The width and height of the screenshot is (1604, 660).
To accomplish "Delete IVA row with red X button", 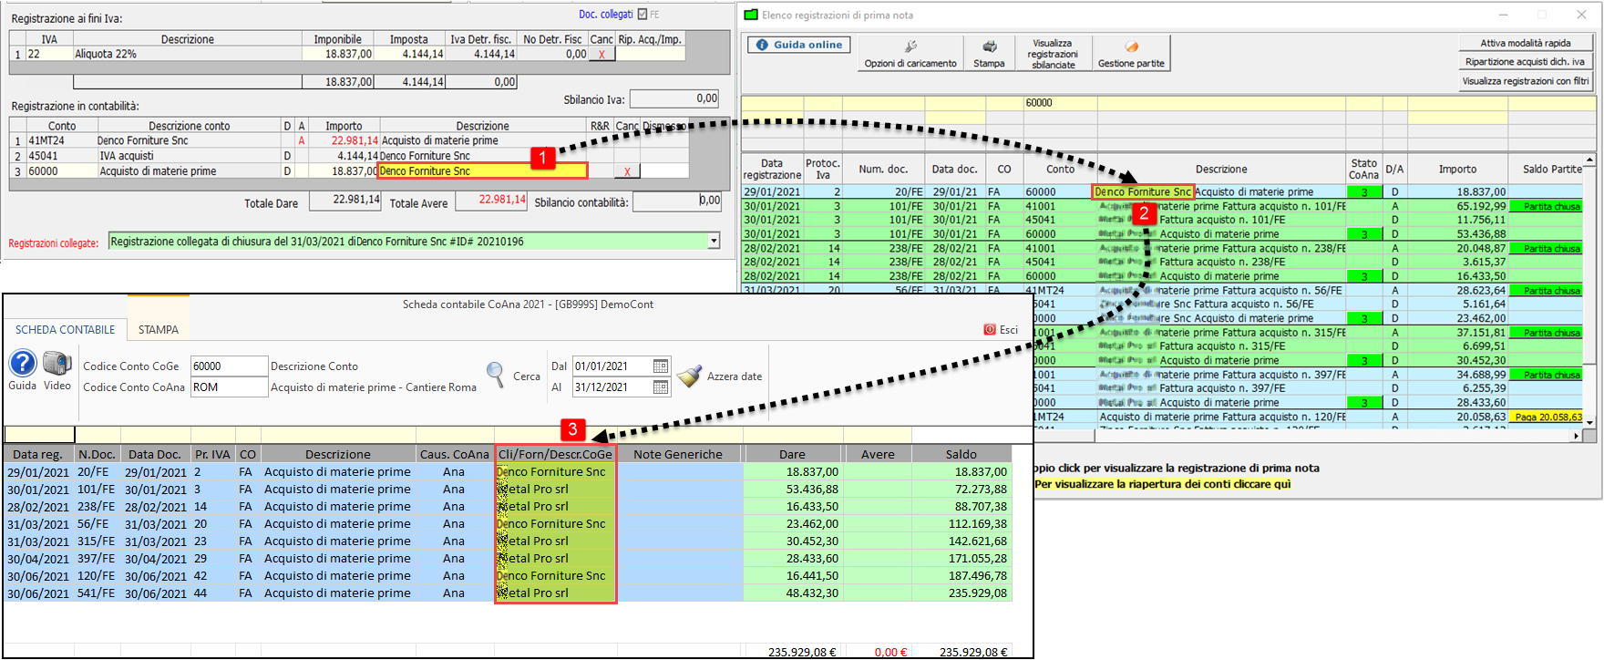I will pyautogui.click(x=601, y=55).
